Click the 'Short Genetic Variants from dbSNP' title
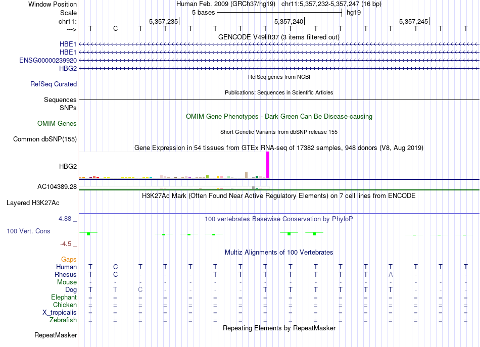 [279, 132]
